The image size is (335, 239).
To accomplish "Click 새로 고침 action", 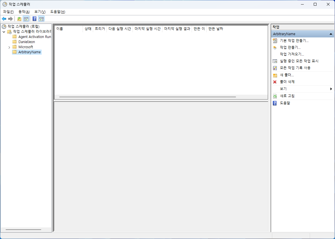I will 287,96.
